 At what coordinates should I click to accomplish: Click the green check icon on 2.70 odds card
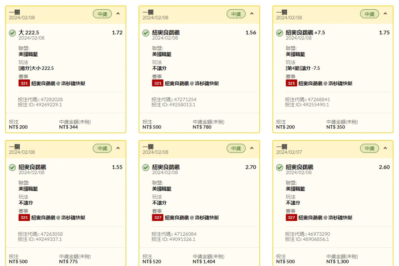(x=146, y=167)
